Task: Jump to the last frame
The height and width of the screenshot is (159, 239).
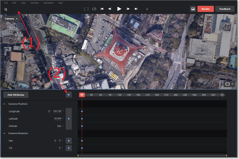Action: (x=136, y=9)
